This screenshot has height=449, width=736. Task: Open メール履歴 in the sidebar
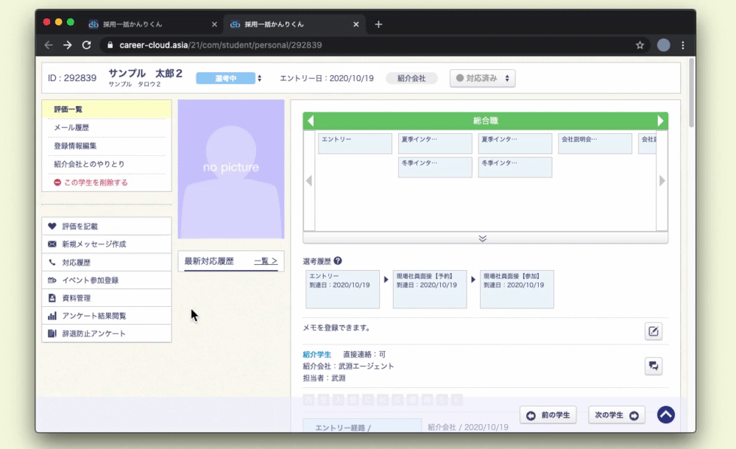[x=71, y=128]
